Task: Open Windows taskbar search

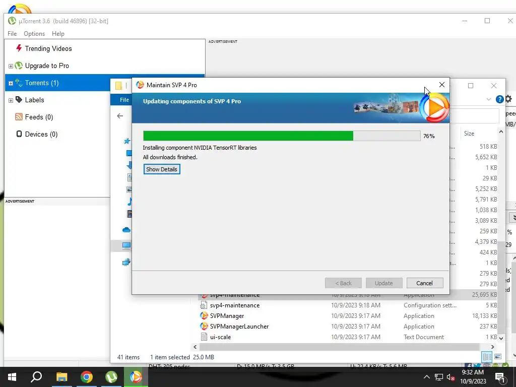Action: (x=36, y=377)
